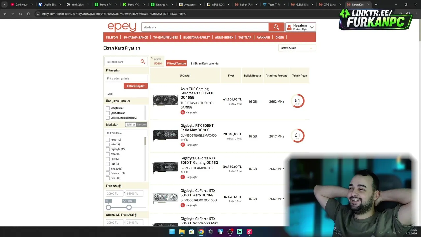This screenshot has width=421, height=237.
Task: Open Gigabyte RTX 5060 Ti Eagle Max link
Action: [197, 128]
